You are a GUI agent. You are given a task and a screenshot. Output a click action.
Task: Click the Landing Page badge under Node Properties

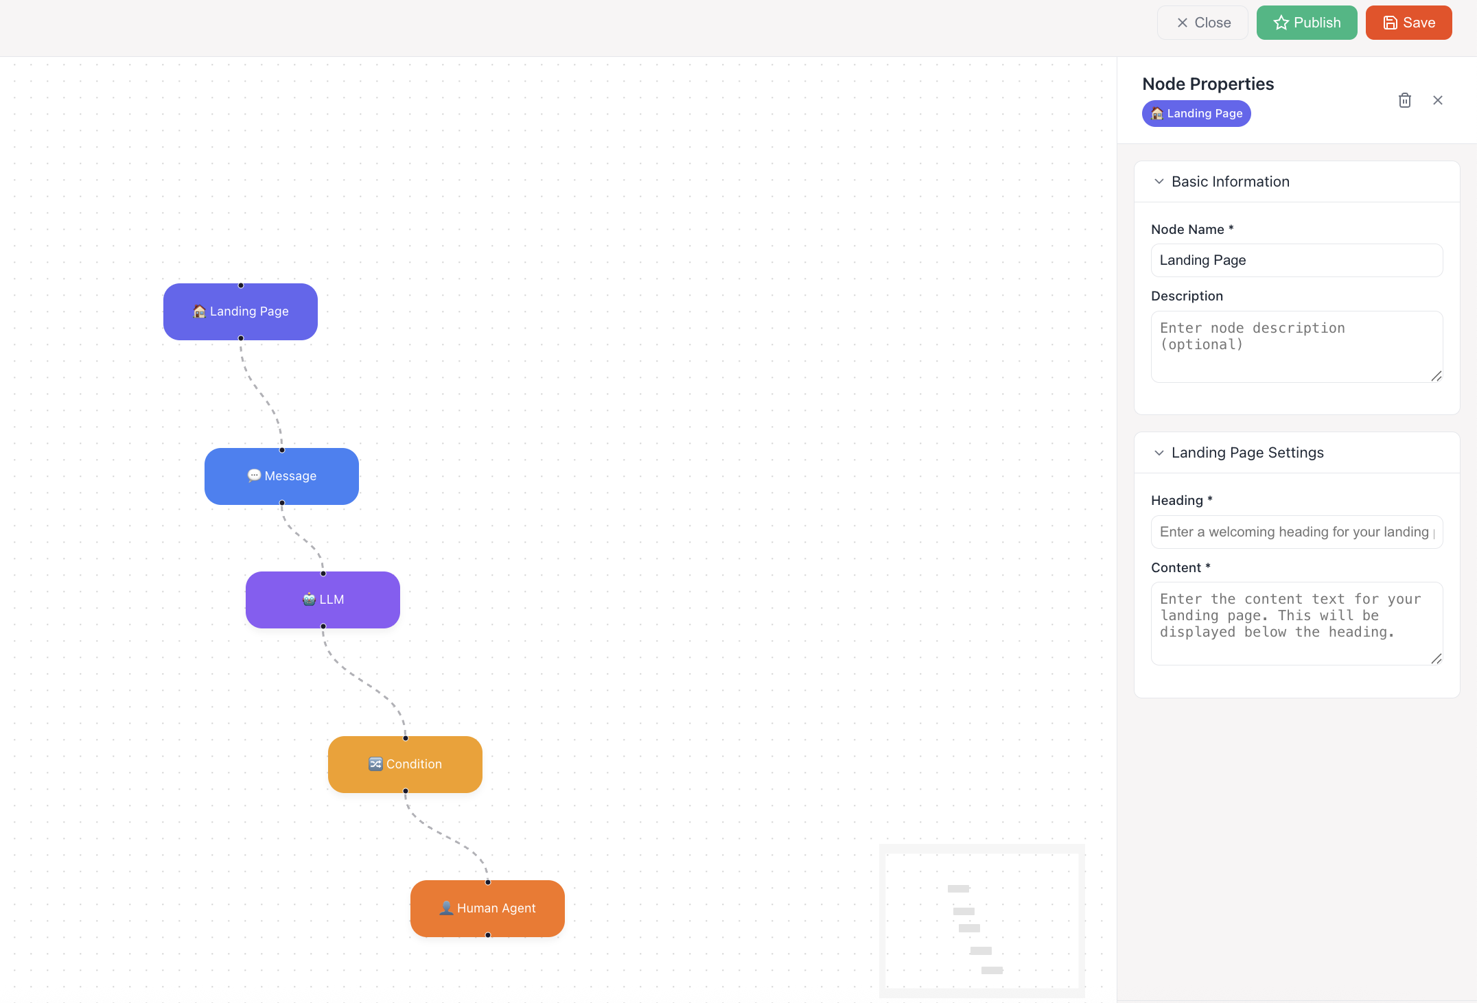1196,113
